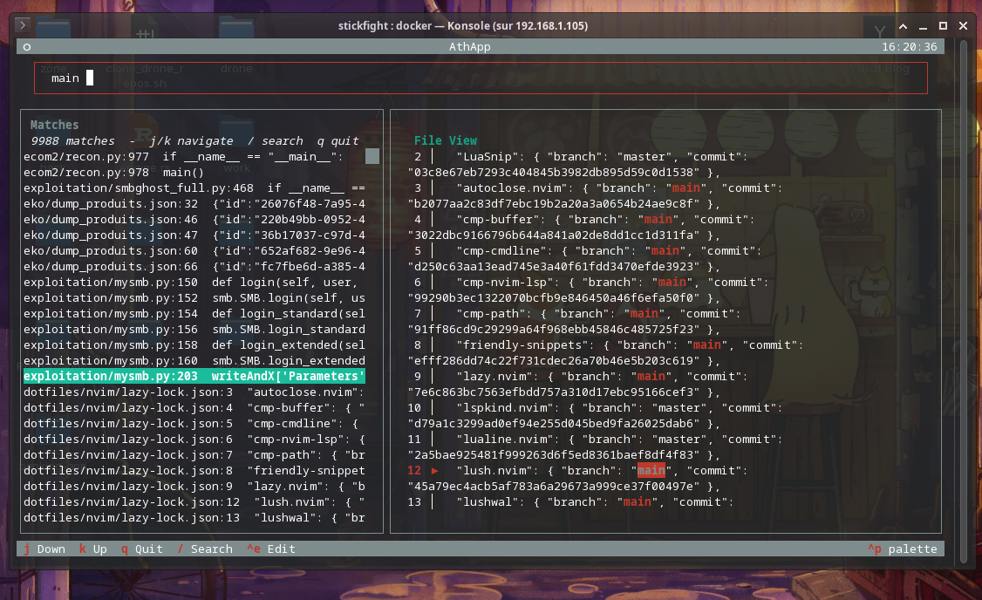The height and width of the screenshot is (600, 982).
Task: Select match exploitation/mysmb.py:158
Action: (x=194, y=344)
